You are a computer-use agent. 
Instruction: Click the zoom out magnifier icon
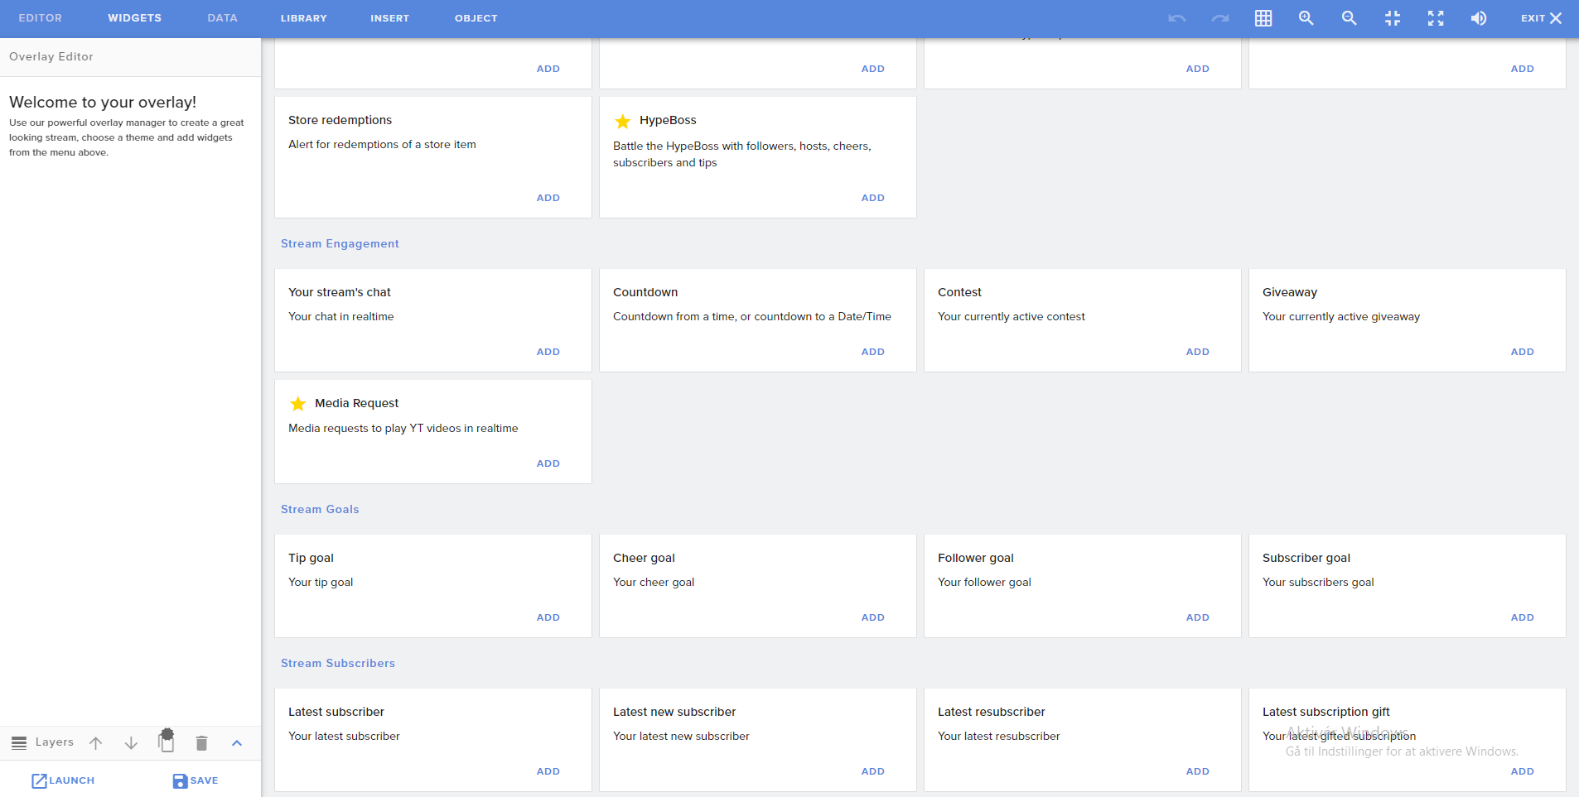[1349, 18]
